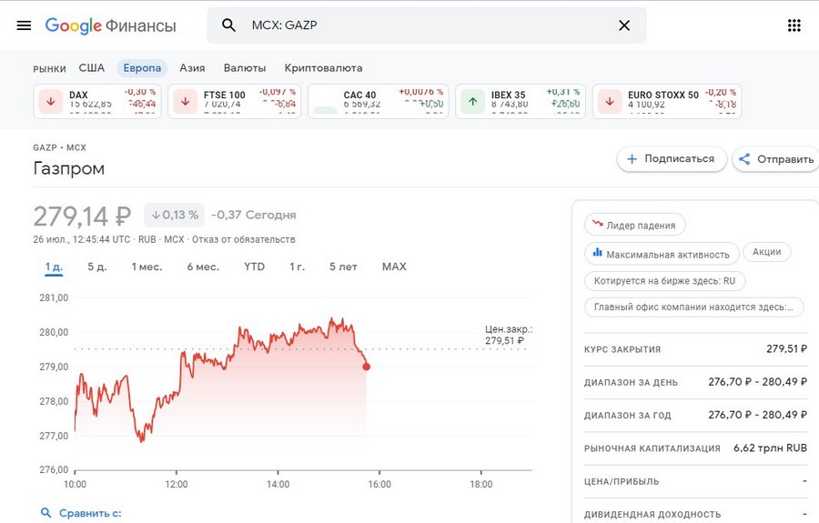Click the РЫНОЧНАЯ КАПИТАЛИЗАЦИЯ label
This screenshot has width=819, height=523.
[x=652, y=448]
